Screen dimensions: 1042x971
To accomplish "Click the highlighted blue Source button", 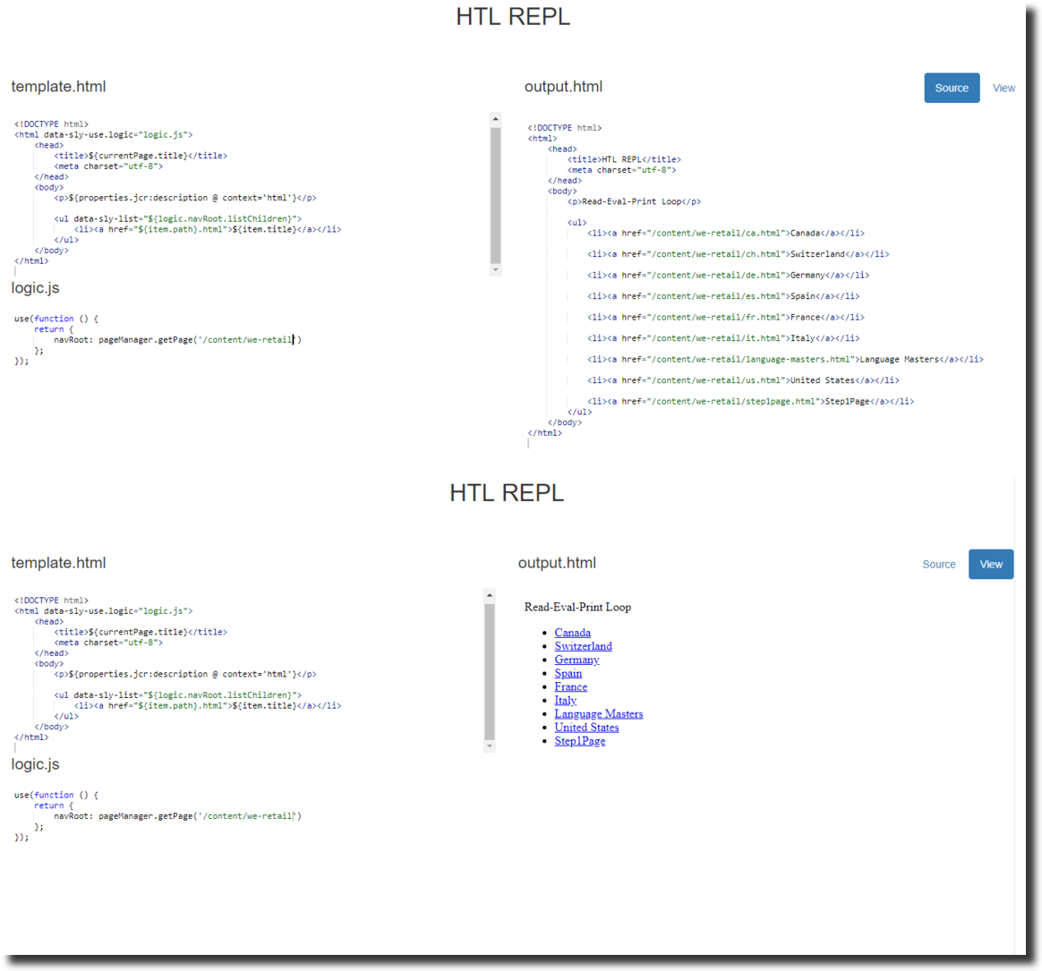I will tap(952, 88).
